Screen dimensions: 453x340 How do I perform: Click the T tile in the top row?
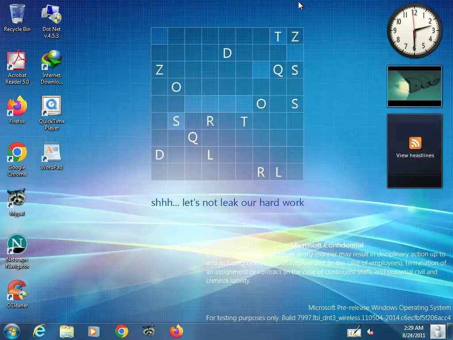[x=278, y=36]
